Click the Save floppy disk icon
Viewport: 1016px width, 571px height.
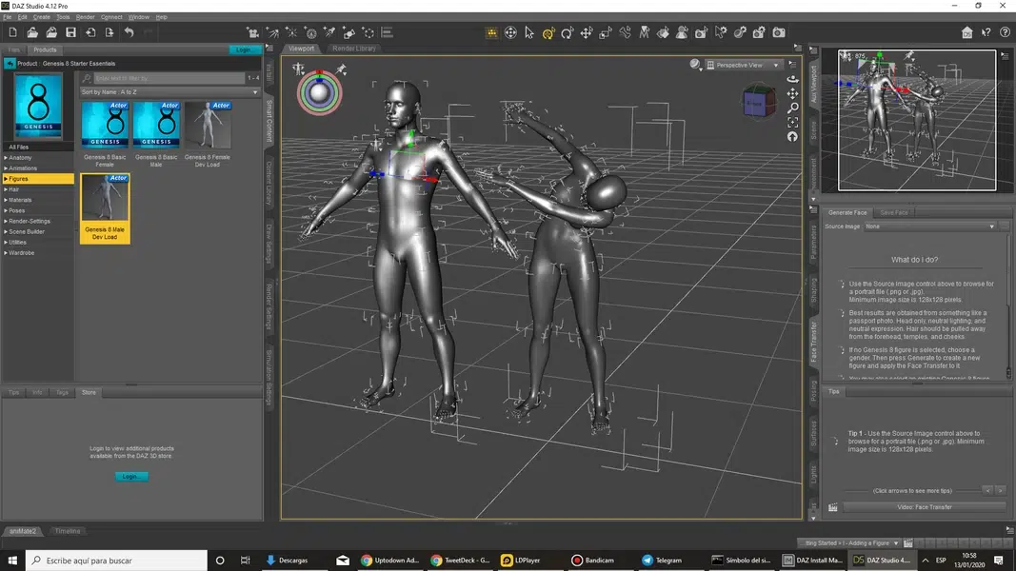70,32
